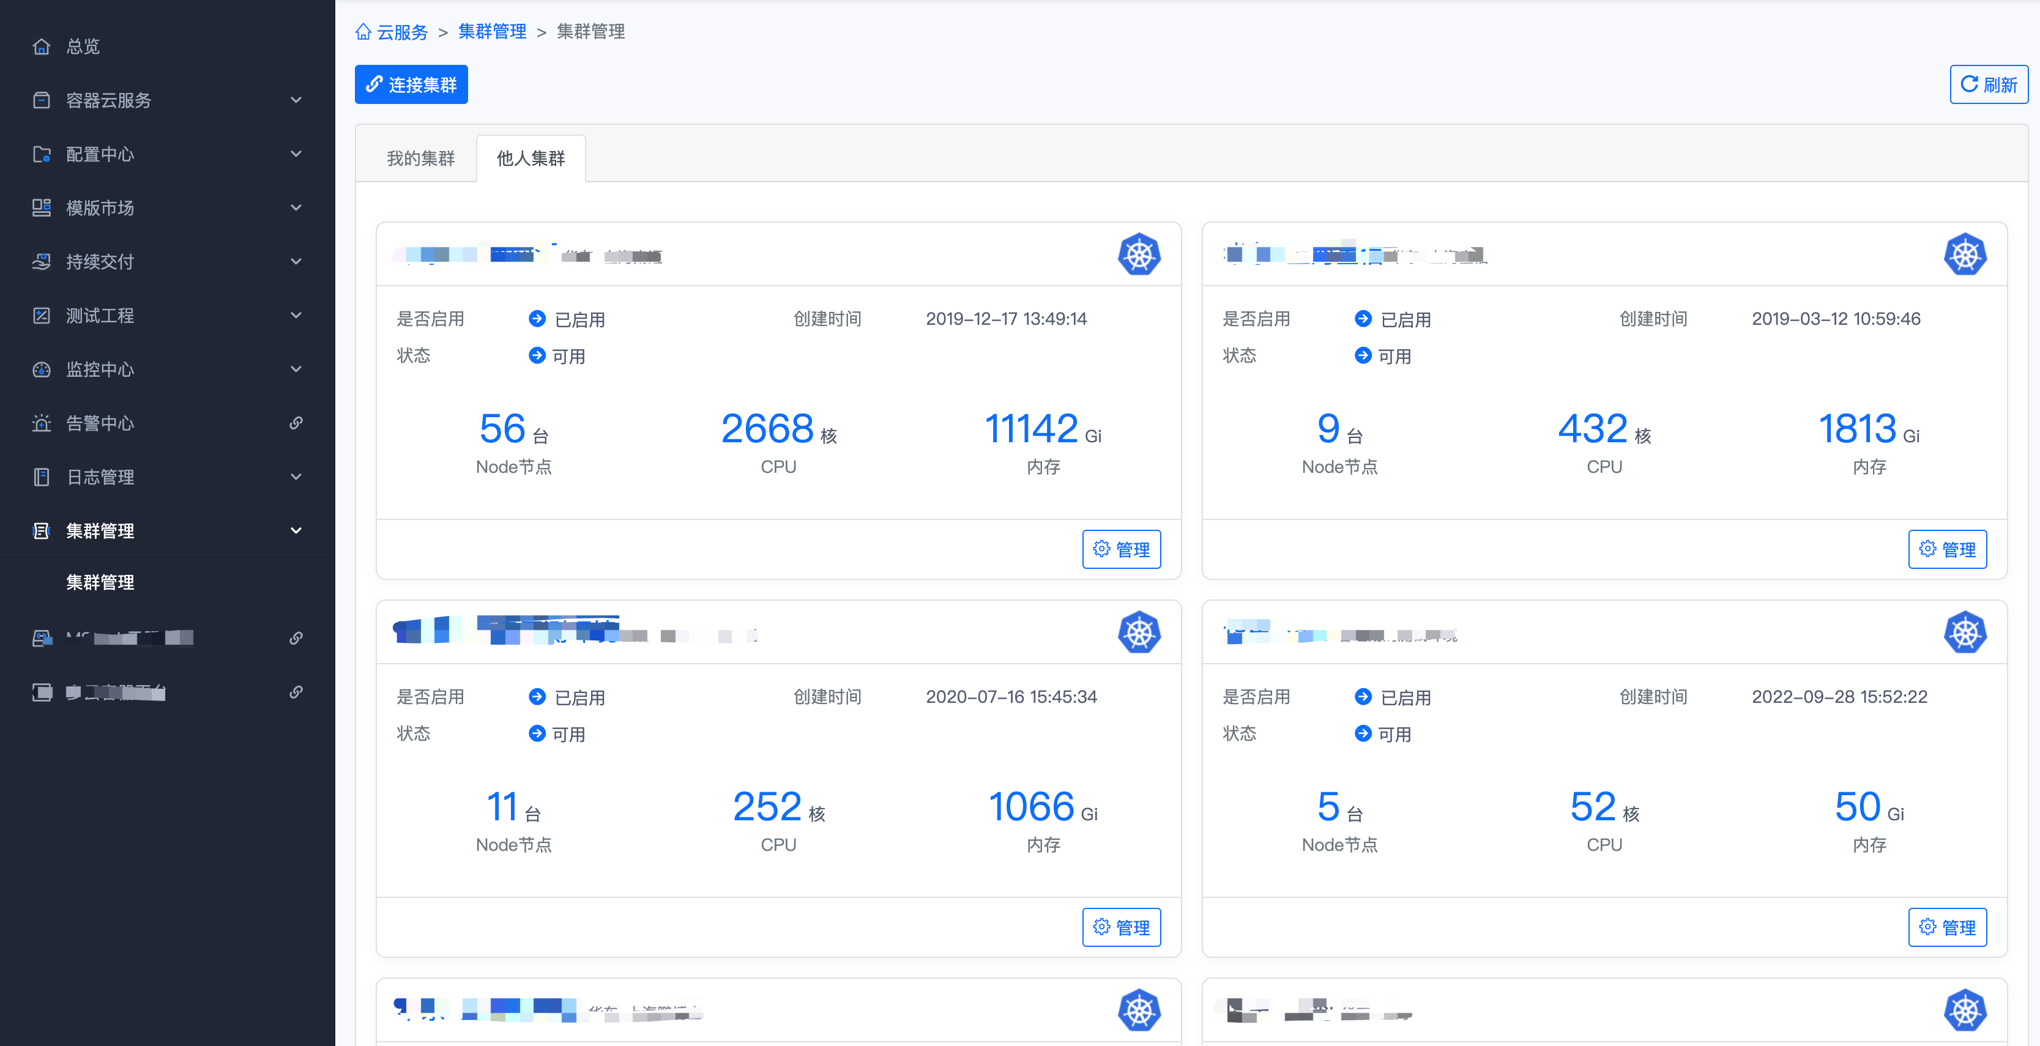Click enabled status icon for 2019-12-17 cluster
This screenshot has height=1046, width=2040.
coord(537,318)
